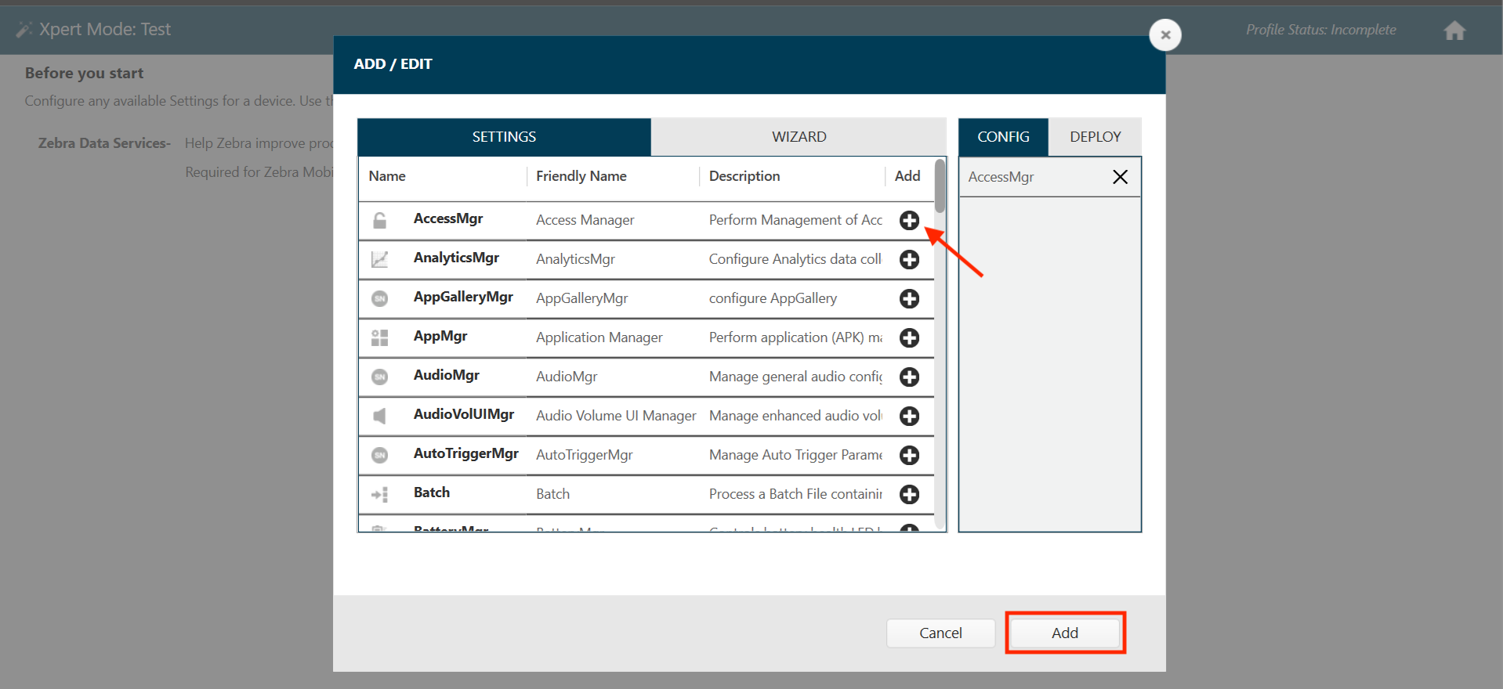This screenshot has height=689, width=1503.
Task: Select the Config tab
Action: 1003,137
